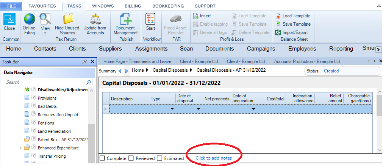
Task: Select the Bad Debts tree item
Action: point(47,106)
